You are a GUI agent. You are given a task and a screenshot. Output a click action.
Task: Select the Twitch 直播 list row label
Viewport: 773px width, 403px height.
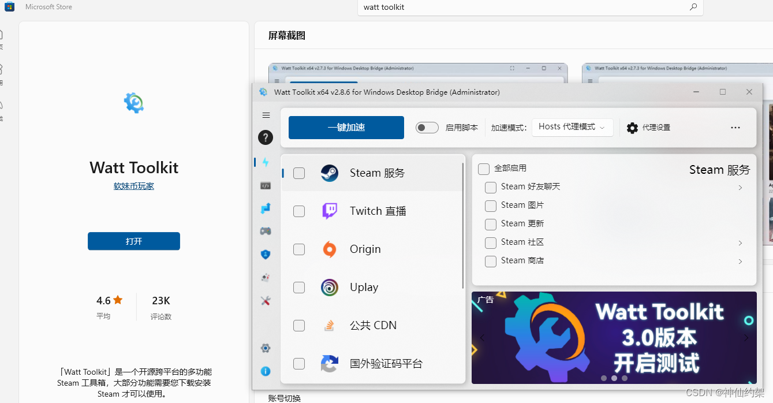(x=378, y=211)
